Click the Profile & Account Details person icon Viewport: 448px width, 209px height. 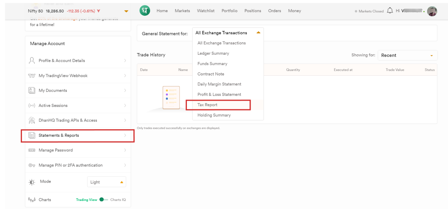tap(32, 61)
